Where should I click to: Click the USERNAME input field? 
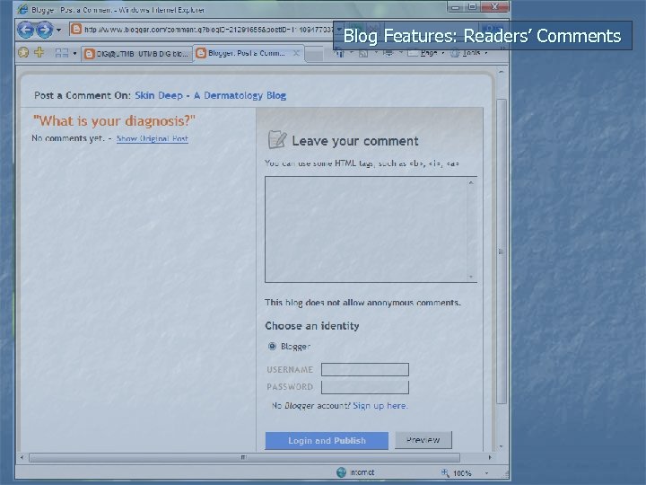tap(365, 369)
